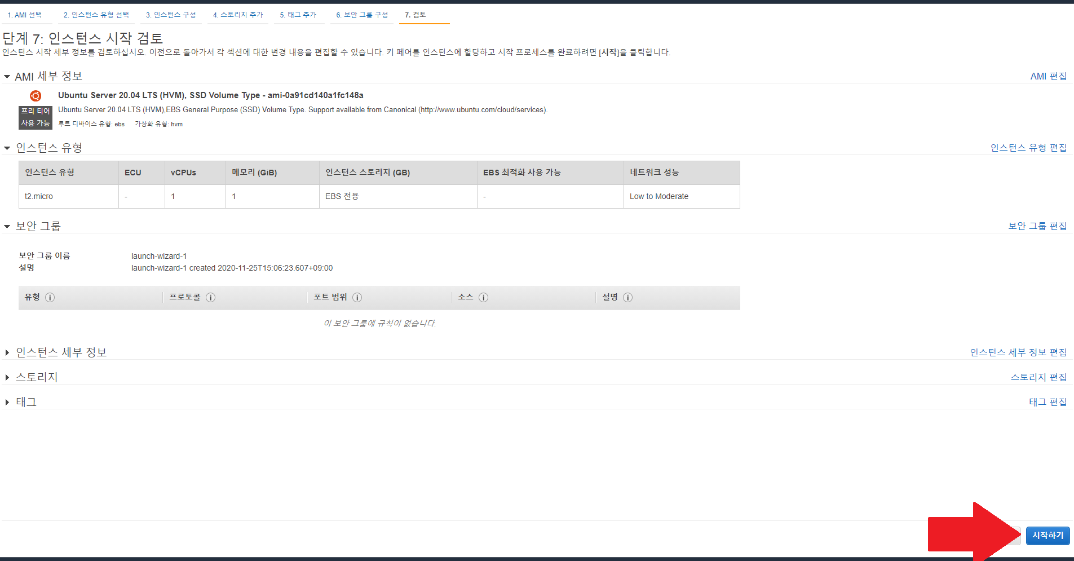This screenshot has height=561, width=1074.
Task: Click the 태그 편집 link
Action: click(1048, 402)
